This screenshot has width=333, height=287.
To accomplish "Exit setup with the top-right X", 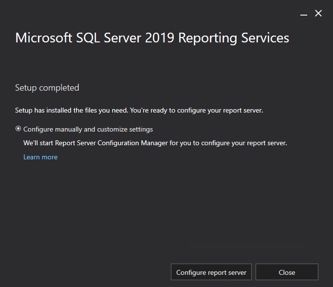I will click(318, 14).
